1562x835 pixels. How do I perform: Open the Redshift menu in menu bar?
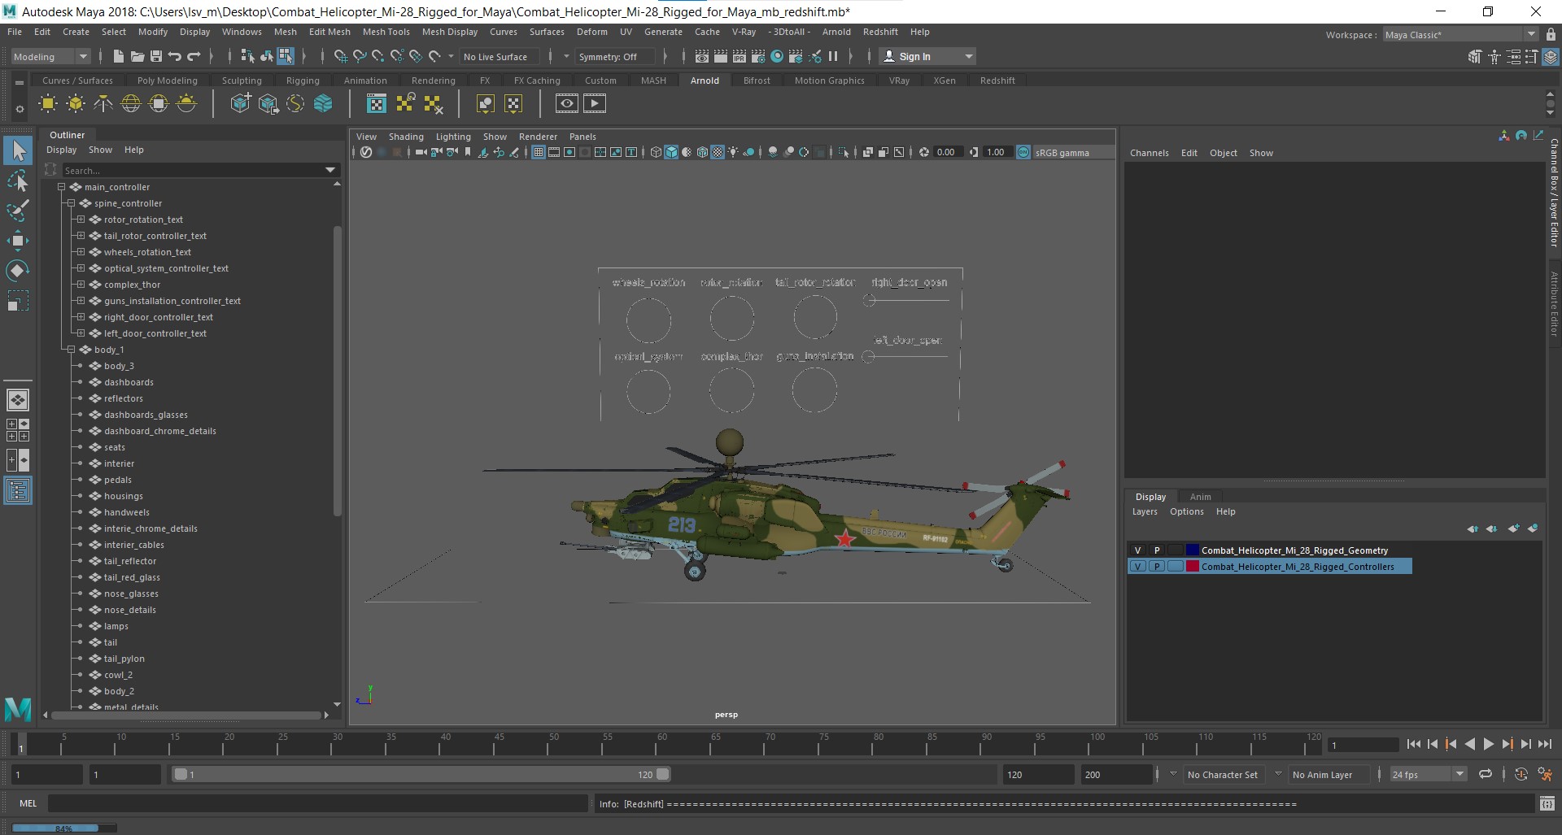(880, 32)
